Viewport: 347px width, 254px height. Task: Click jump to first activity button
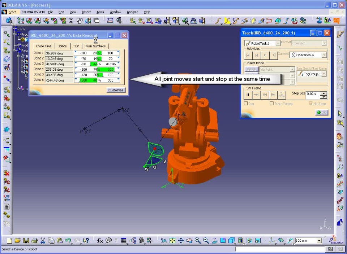tap(248, 55)
